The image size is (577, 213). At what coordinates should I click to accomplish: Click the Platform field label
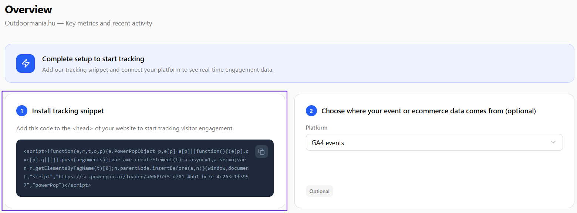point(317,128)
